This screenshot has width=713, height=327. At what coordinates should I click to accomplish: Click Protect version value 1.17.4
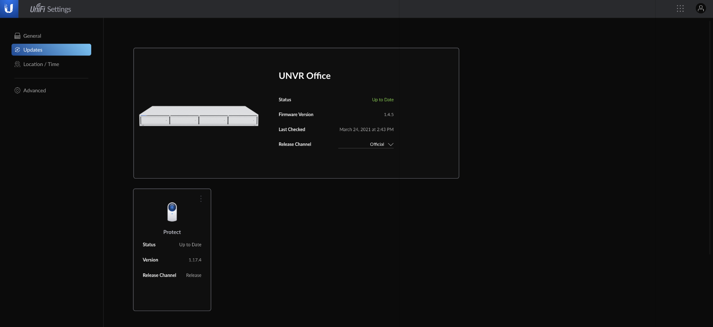pos(195,260)
